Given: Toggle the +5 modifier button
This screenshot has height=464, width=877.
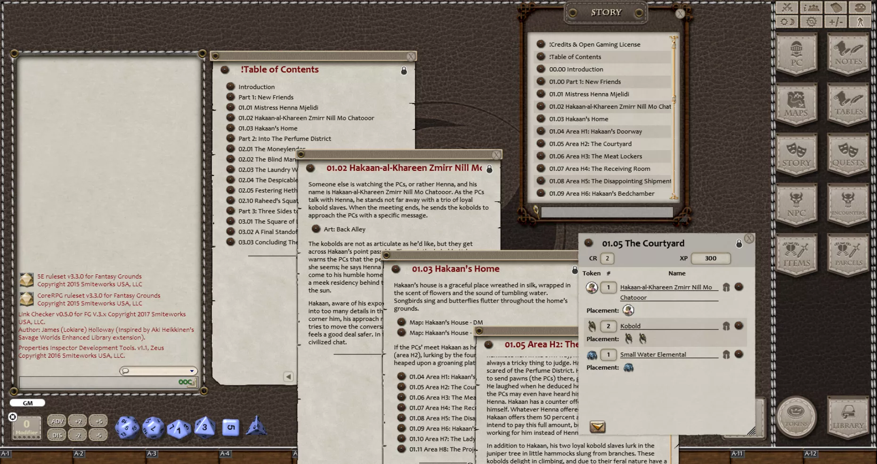Looking at the screenshot, I should click(98, 421).
